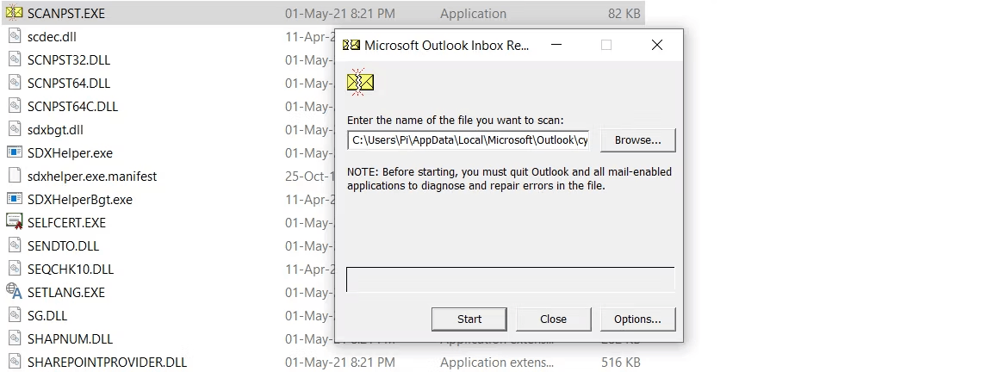Click SCANPST.EXE type Application
1006x372 pixels.
click(473, 13)
